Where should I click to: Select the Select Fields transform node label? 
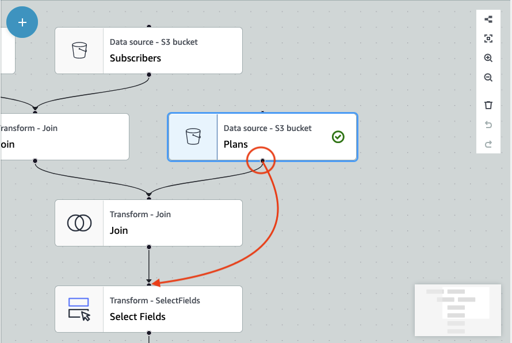click(x=137, y=317)
